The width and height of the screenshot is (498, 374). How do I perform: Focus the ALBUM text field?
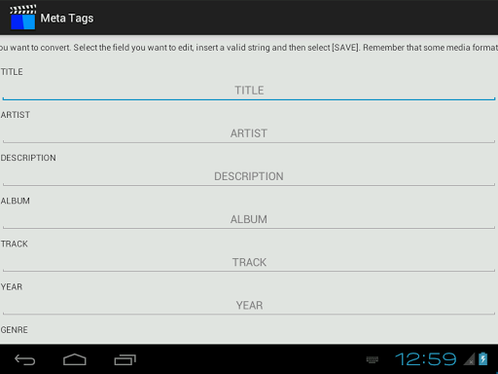point(249,219)
